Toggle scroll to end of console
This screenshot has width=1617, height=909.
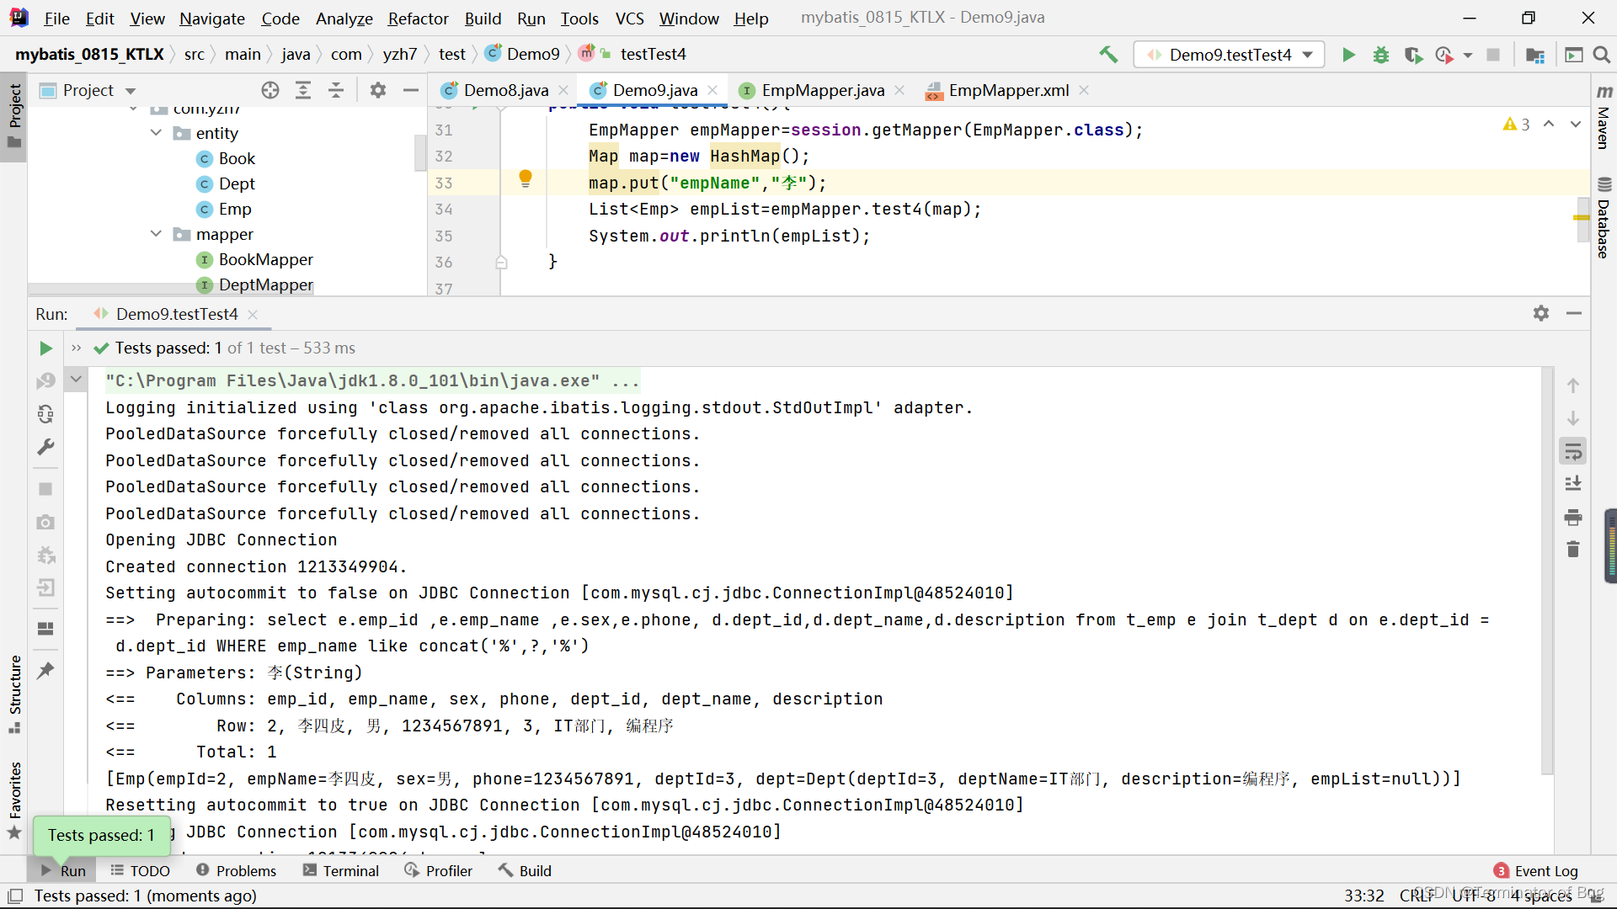pyautogui.click(x=1573, y=484)
